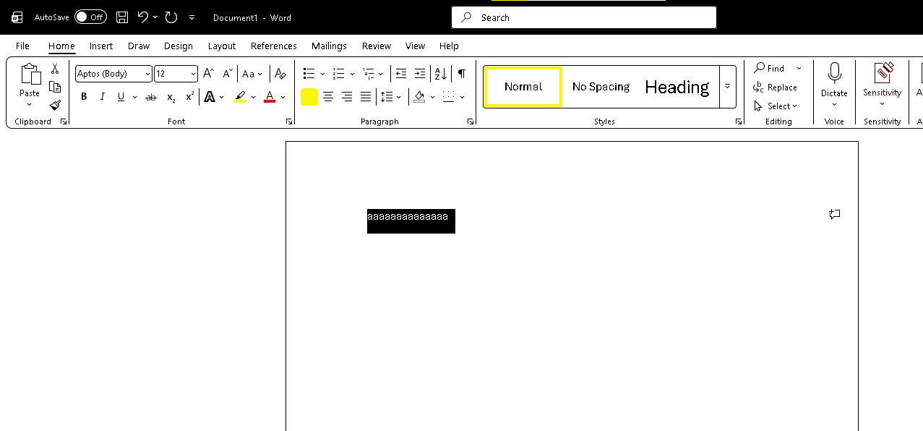923x431 pixels.
Task: Click the comment icon in page margin
Action: click(x=834, y=214)
